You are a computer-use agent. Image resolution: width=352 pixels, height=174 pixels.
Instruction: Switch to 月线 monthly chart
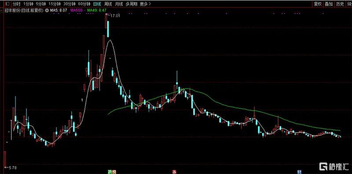click(119, 4)
